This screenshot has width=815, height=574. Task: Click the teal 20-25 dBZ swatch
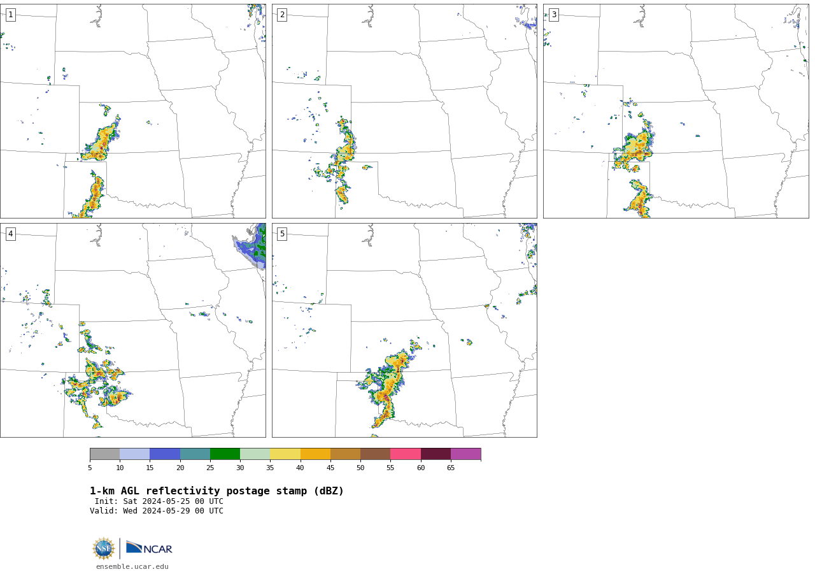pyautogui.click(x=195, y=454)
